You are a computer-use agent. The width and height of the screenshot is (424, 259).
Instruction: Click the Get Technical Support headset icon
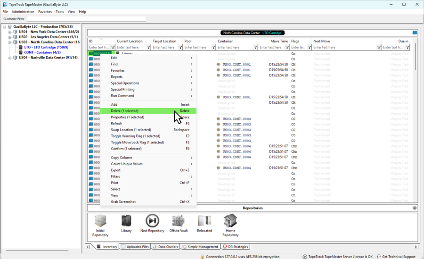click(379, 257)
